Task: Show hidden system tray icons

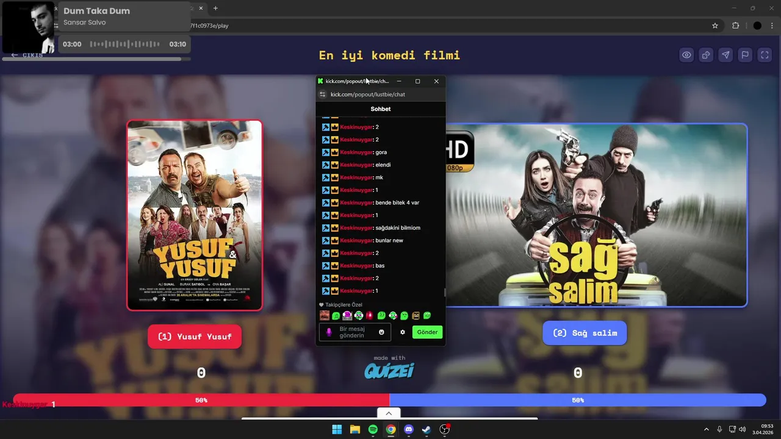Action: tap(707, 429)
